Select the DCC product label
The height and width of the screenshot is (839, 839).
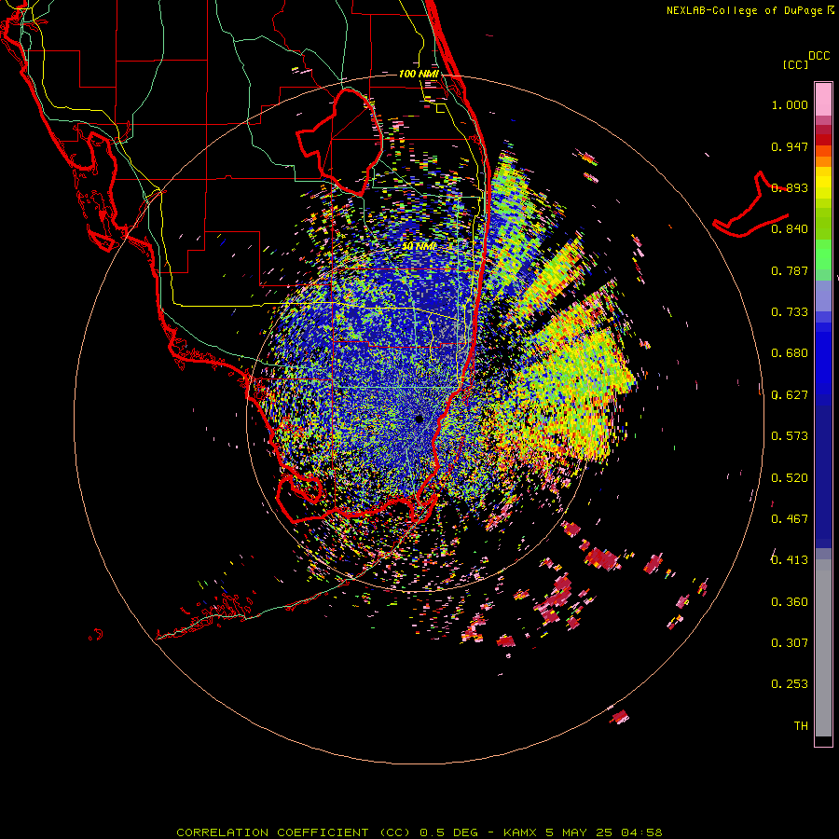818,56
